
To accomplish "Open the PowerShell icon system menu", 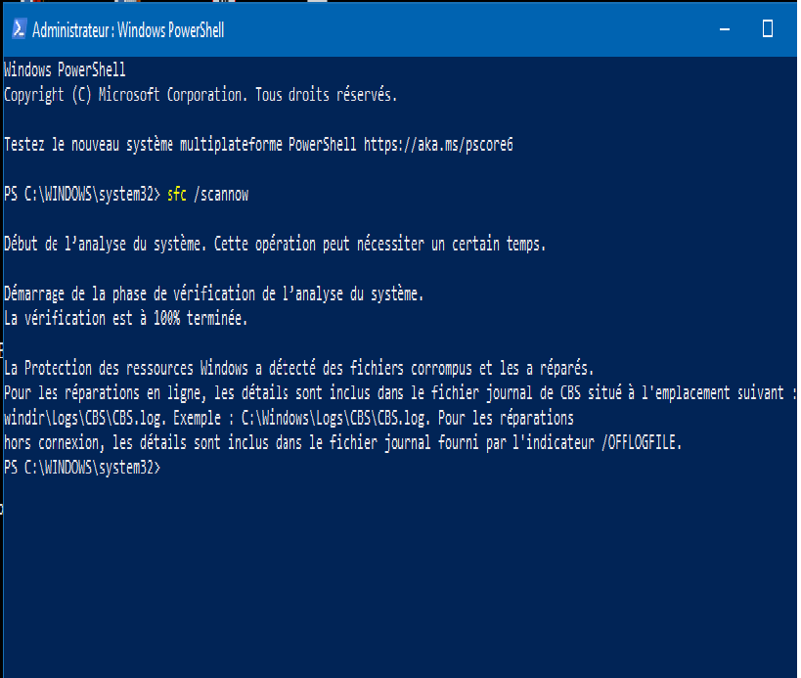I will 19,29.
